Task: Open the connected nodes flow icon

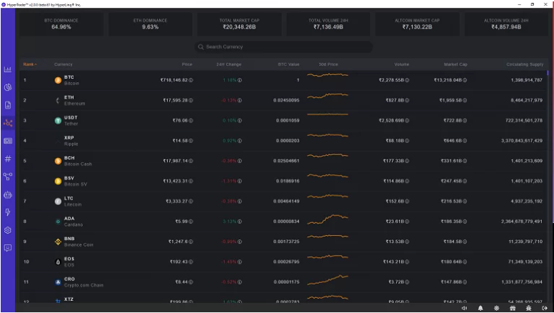Action: [x=8, y=177]
